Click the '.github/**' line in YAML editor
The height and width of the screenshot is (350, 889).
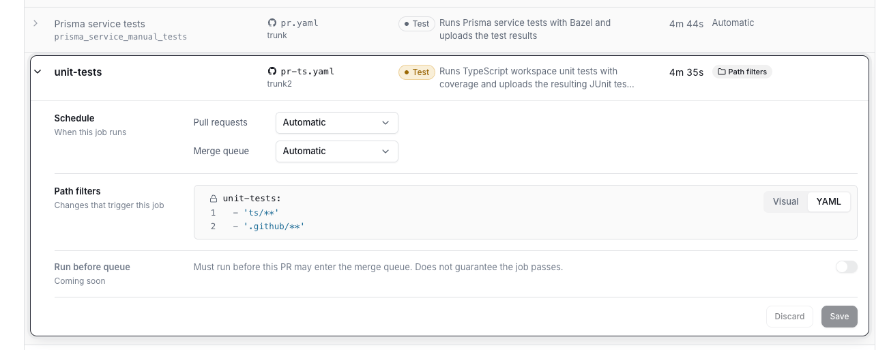273,227
